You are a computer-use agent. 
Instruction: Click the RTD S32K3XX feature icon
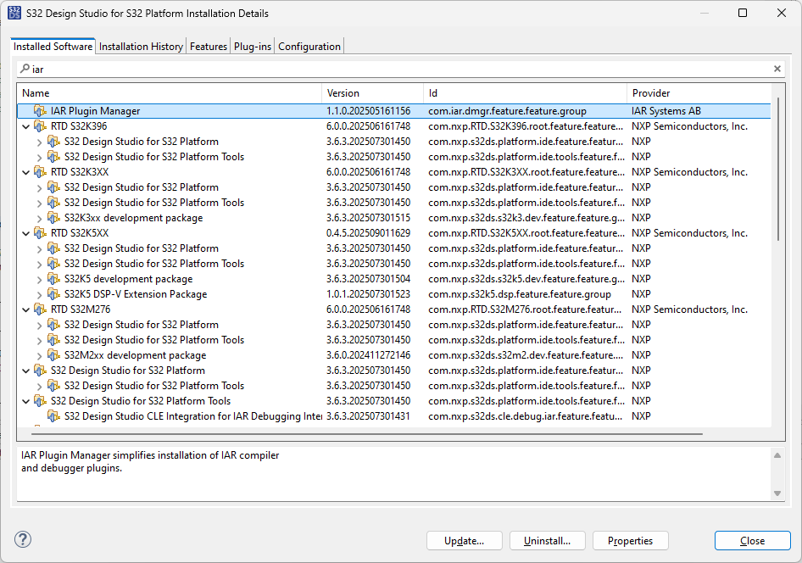pyautogui.click(x=40, y=172)
